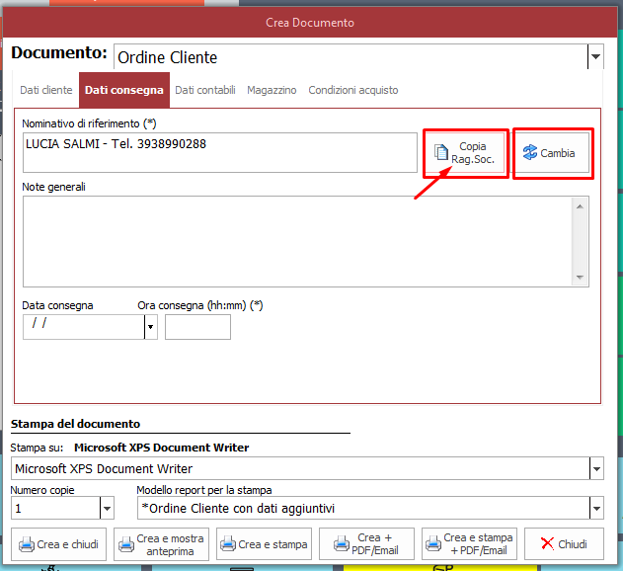Click the Note generali text area
623x571 pixels.
point(296,240)
